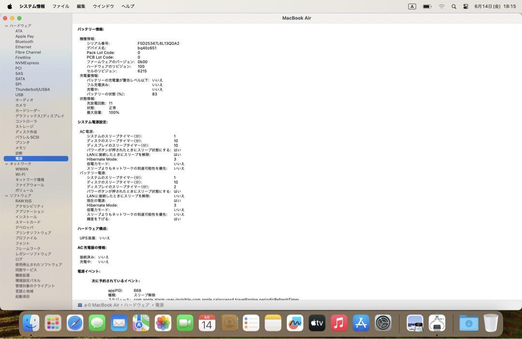
Task: Select Ethernet in the sidebar
Action: [x=23, y=47]
